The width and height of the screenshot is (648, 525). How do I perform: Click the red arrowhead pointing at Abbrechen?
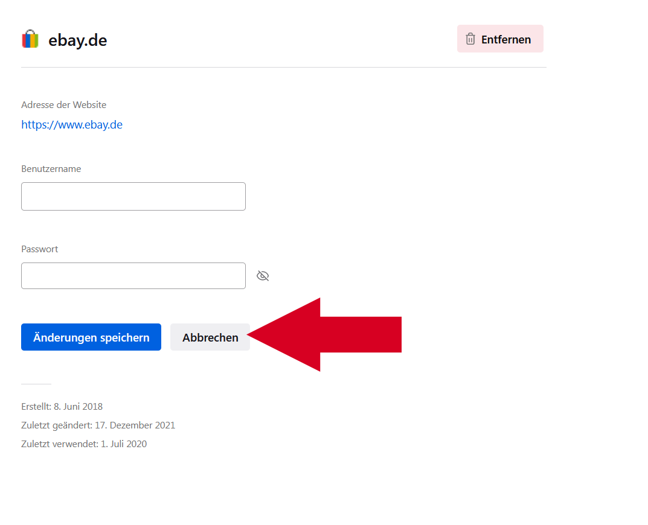point(290,335)
